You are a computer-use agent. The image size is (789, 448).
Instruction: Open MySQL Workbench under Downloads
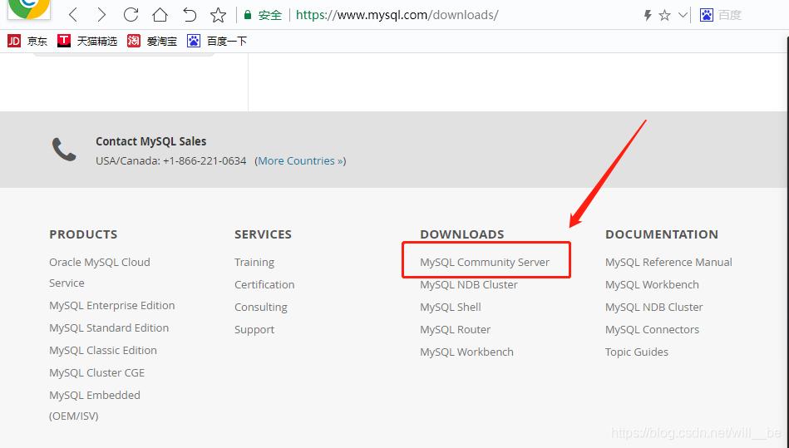466,352
